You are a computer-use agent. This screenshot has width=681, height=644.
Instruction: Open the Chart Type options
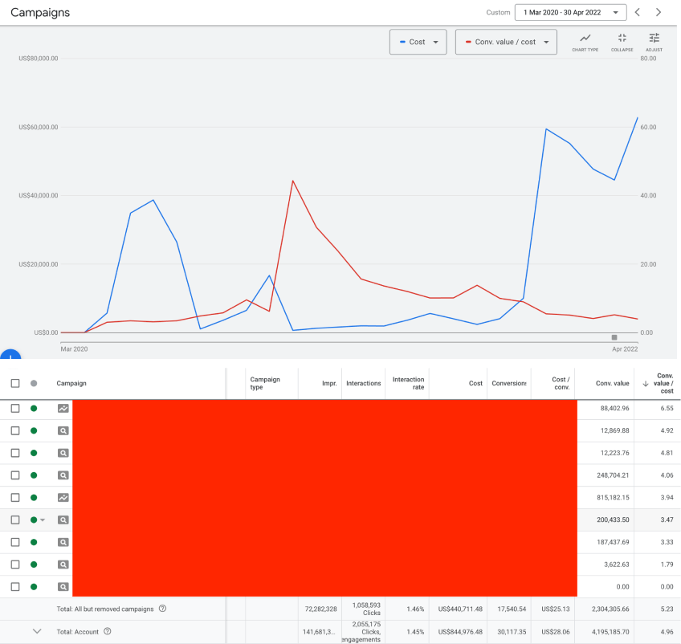pyautogui.click(x=585, y=42)
